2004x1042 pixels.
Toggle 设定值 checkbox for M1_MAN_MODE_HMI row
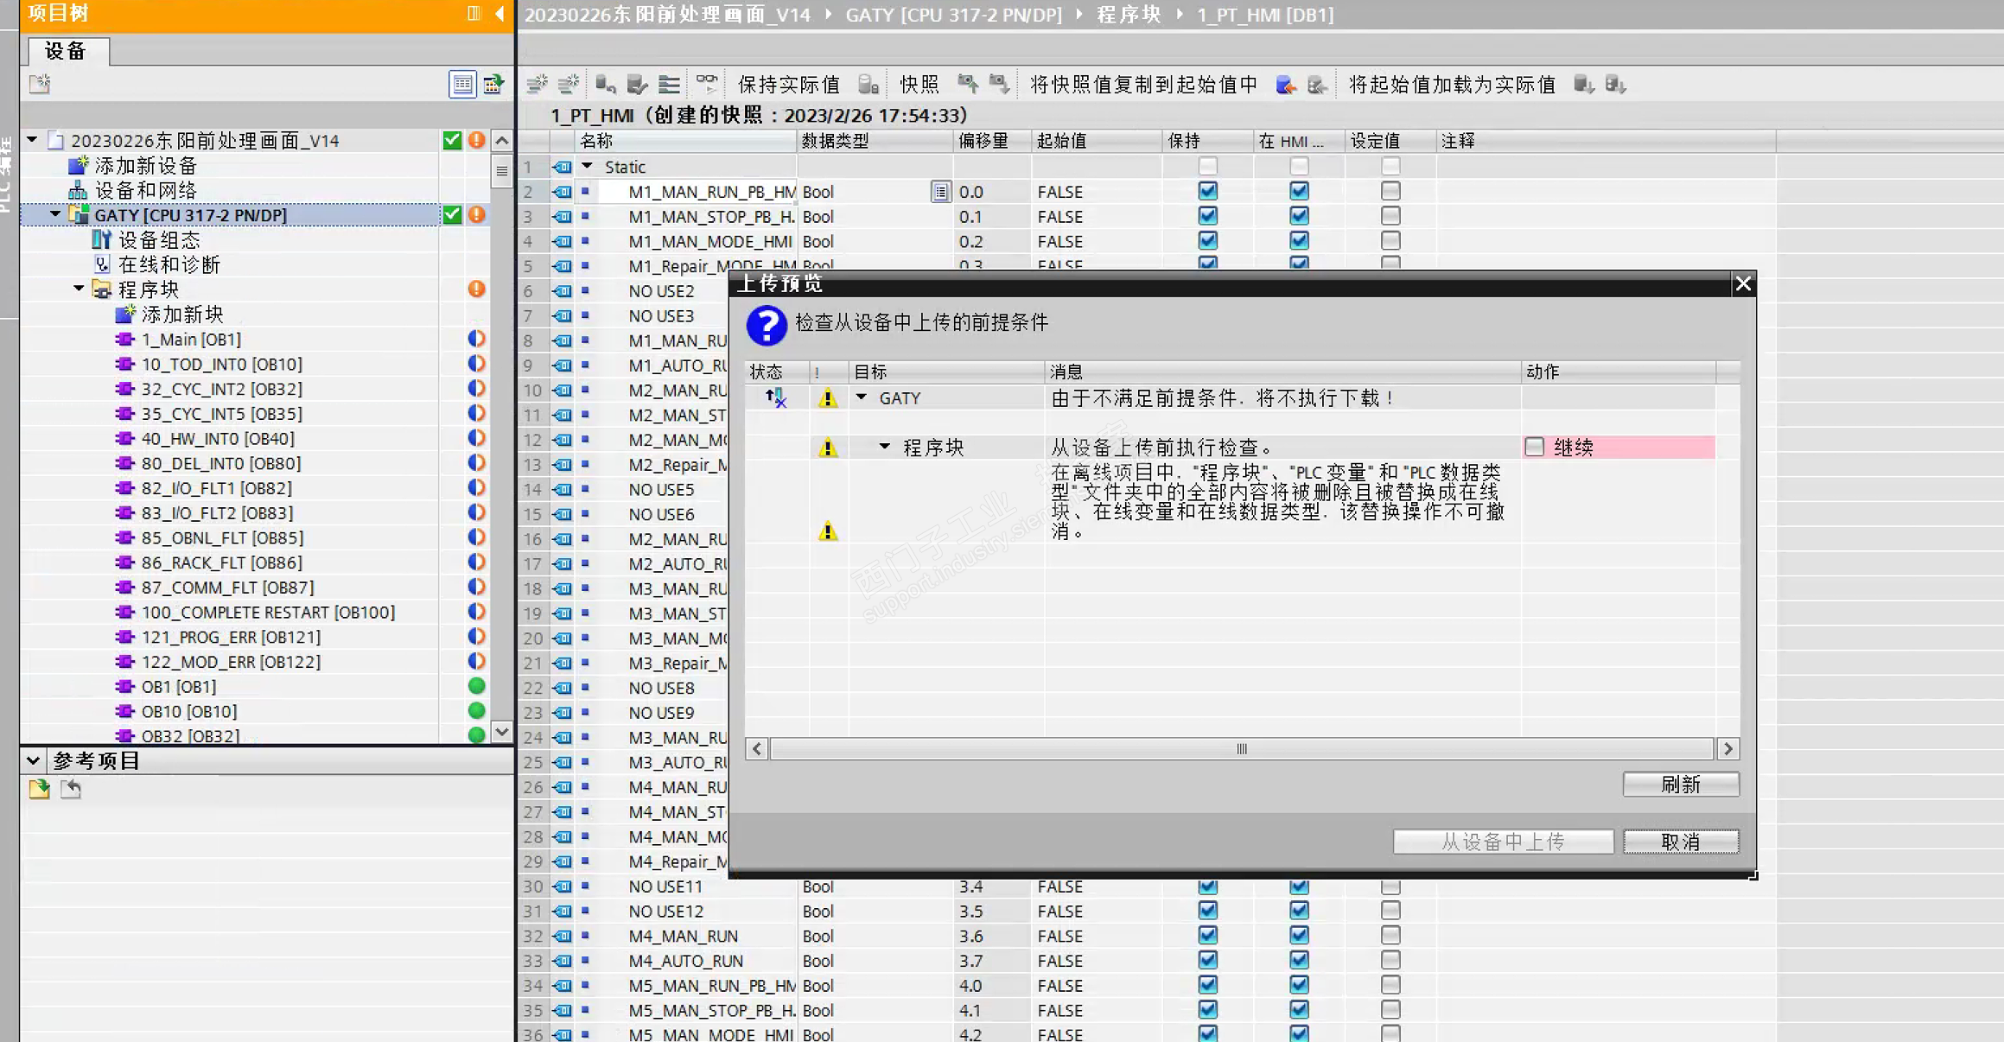pyautogui.click(x=1390, y=241)
